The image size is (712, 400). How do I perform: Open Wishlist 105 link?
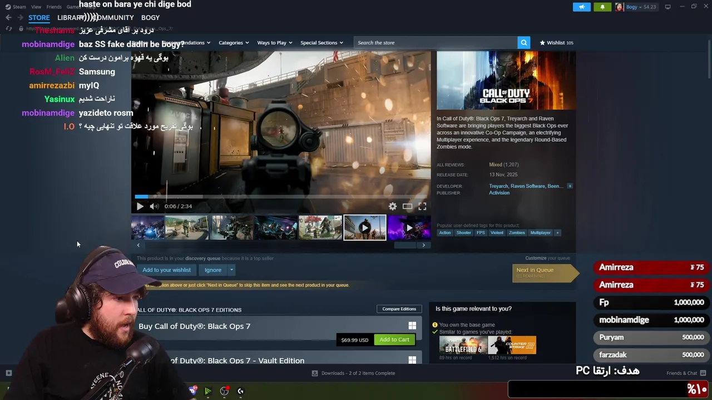556,43
